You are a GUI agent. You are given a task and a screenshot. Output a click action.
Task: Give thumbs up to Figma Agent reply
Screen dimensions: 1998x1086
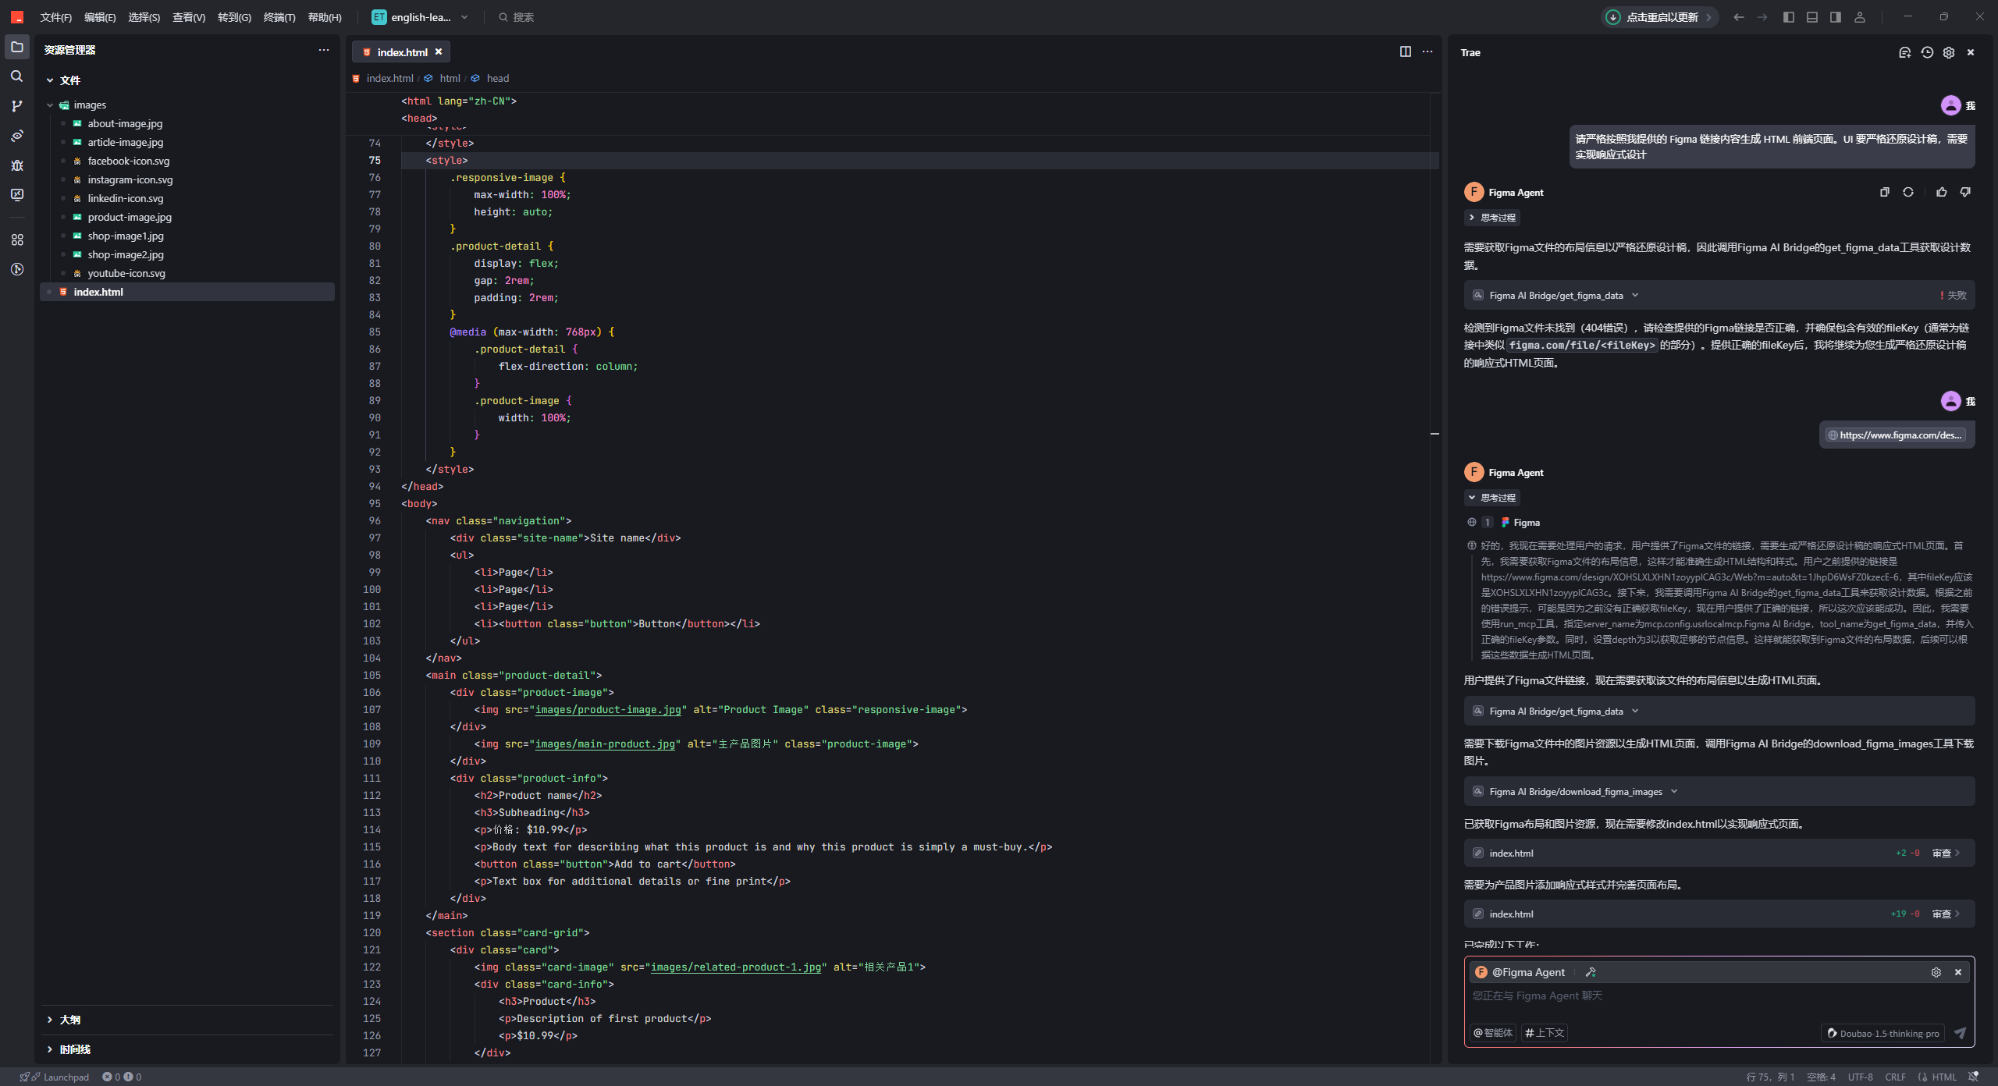[x=1942, y=192]
